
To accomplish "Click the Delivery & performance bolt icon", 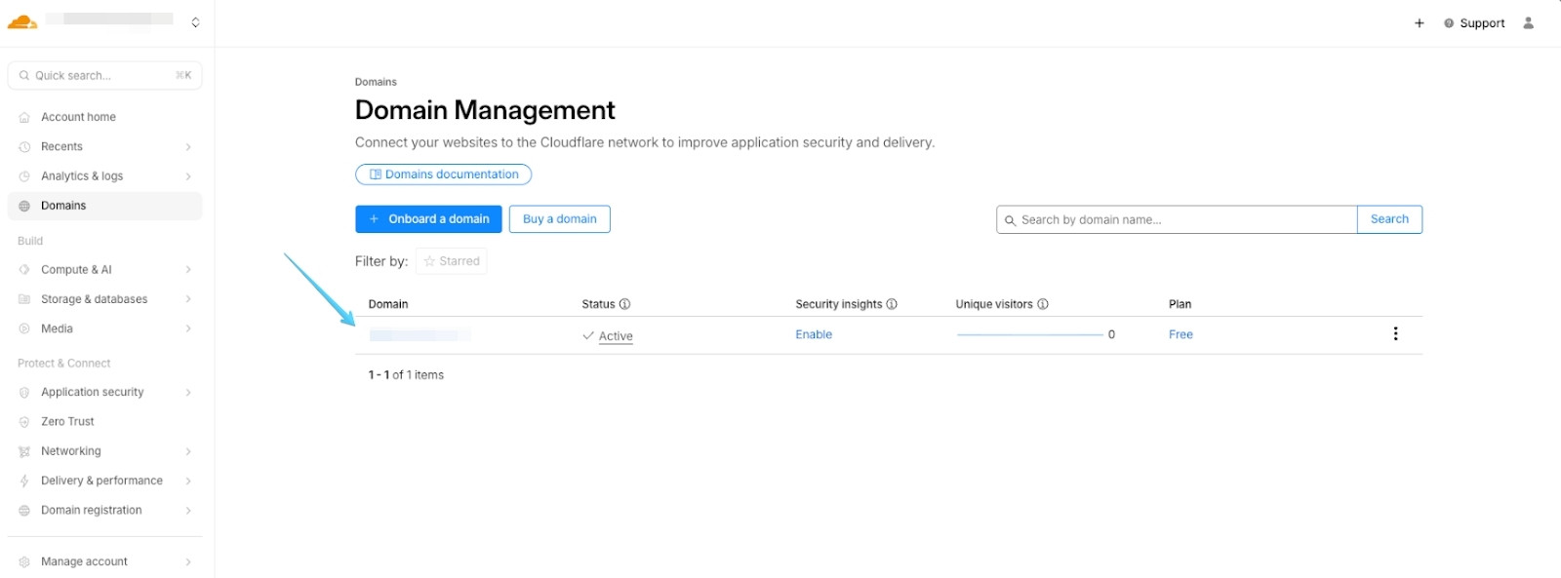I will [24, 482].
